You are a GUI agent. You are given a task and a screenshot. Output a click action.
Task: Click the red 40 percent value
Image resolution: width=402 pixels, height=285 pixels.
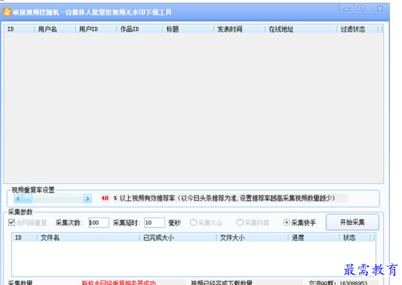click(105, 198)
